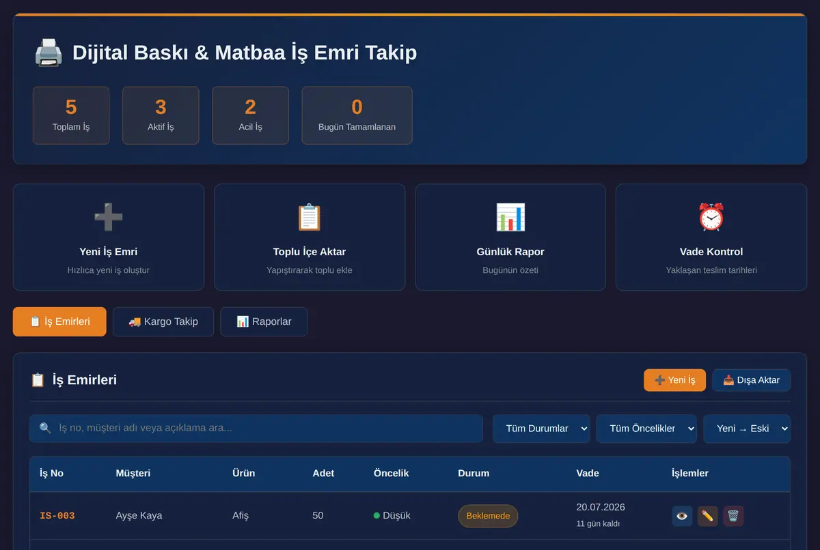This screenshot has width=820, height=550.
Task: Switch to the İş Emirleri tab
Action: [x=59, y=321]
